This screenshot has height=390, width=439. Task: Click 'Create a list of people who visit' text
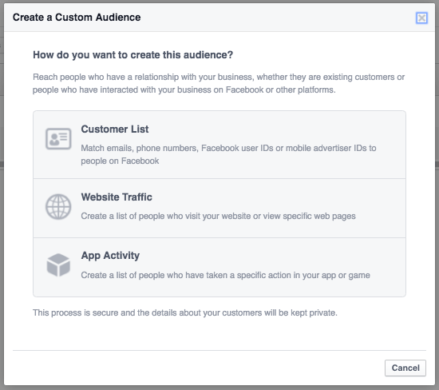(x=132, y=216)
